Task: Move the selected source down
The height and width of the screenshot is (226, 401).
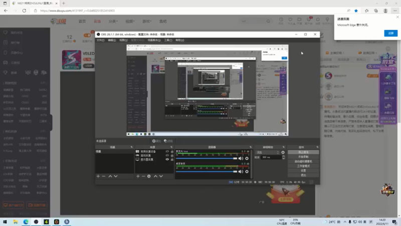Action: click(x=161, y=176)
